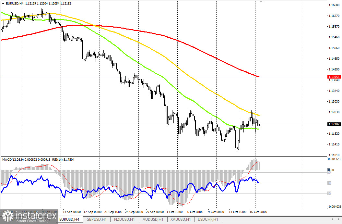Click the 29 Sep 00:00 time label
This screenshot has height=224, width=342.
tap(155, 212)
